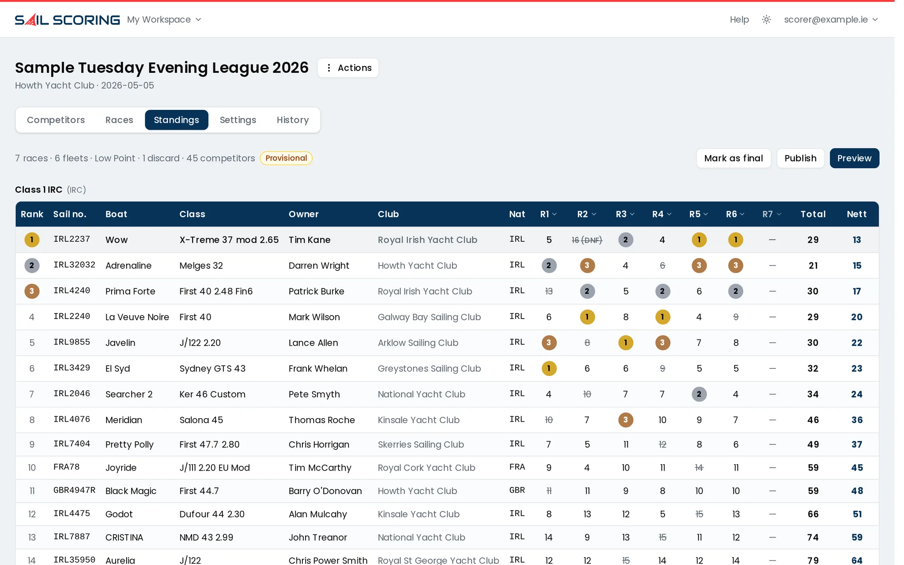Open the Help link
Screen dimensions: 904x565
click(x=739, y=19)
